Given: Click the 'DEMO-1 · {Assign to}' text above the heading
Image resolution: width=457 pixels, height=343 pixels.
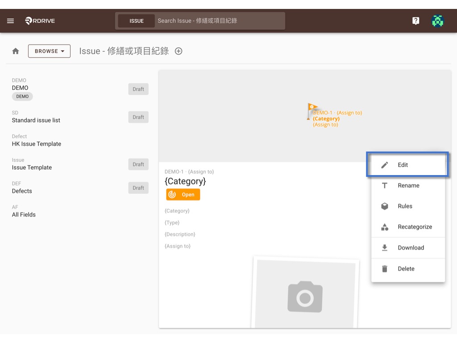Looking at the screenshot, I should coord(189,172).
